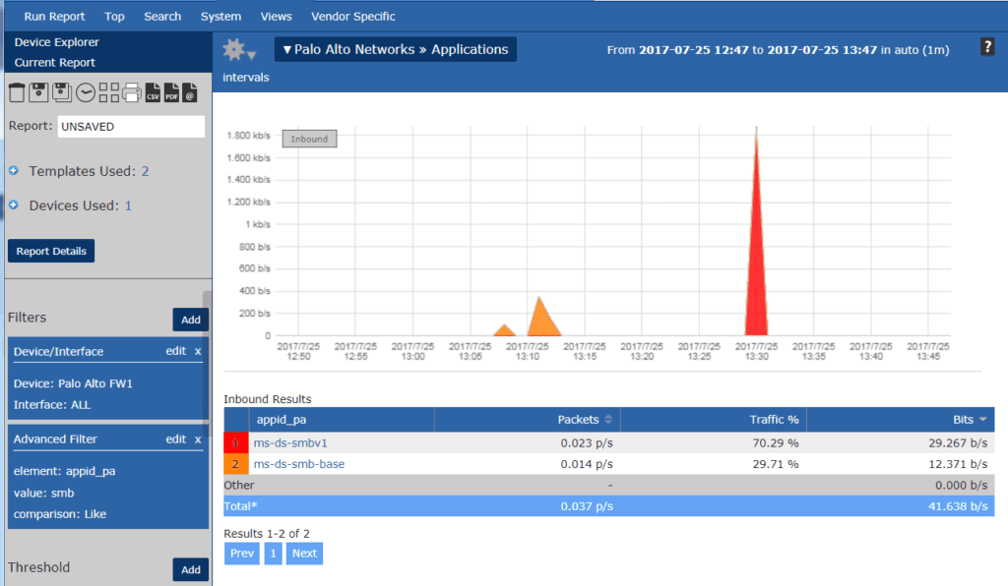1008x586 pixels.
Task: Toggle the Inbound legend button on the chart
Action: point(309,139)
